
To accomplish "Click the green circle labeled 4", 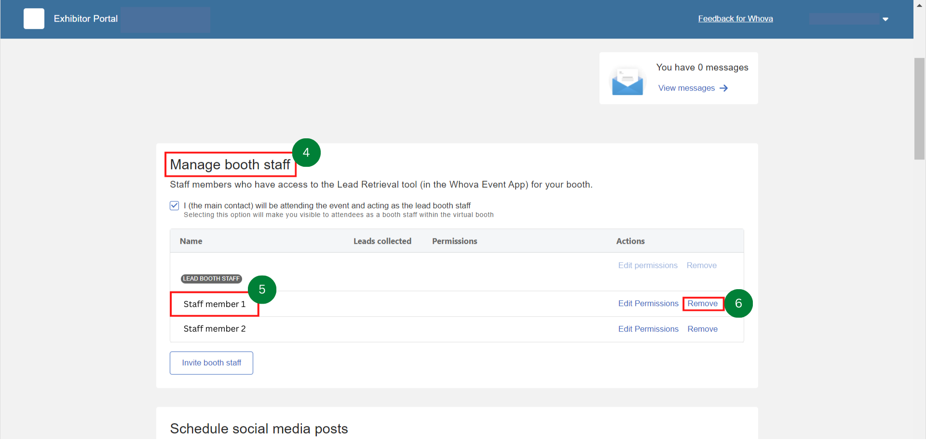I will pyautogui.click(x=306, y=152).
